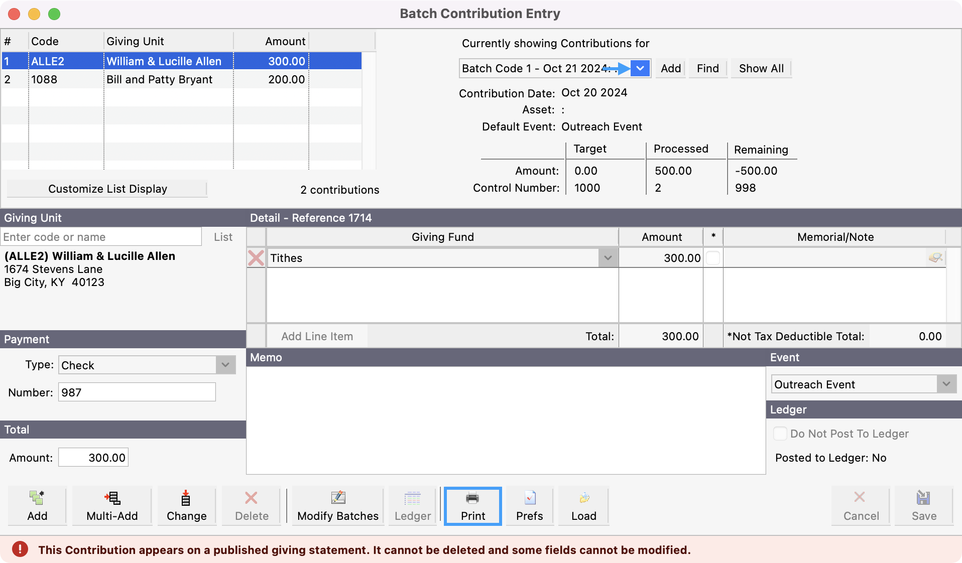Select the Bill and Patty Bryant row
This screenshot has width=962, height=563.
160,79
